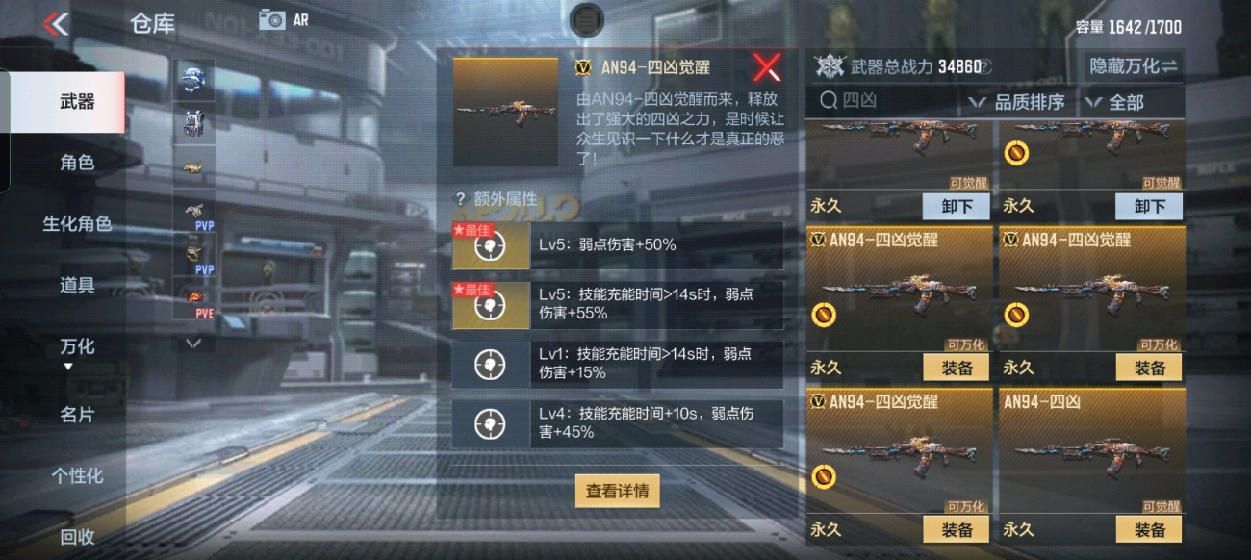Select the Lv5 弱点伤害+50% attribute icon
The width and height of the screenshot is (1251, 560).
(491, 245)
